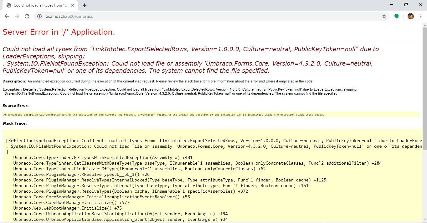The height and width of the screenshot is (223, 427).
Task: Restore down the Chrome window
Action: [x=406, y=4]
